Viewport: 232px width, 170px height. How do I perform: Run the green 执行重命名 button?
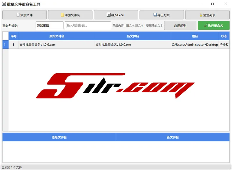pyautogui.click(x=214, y=25)
